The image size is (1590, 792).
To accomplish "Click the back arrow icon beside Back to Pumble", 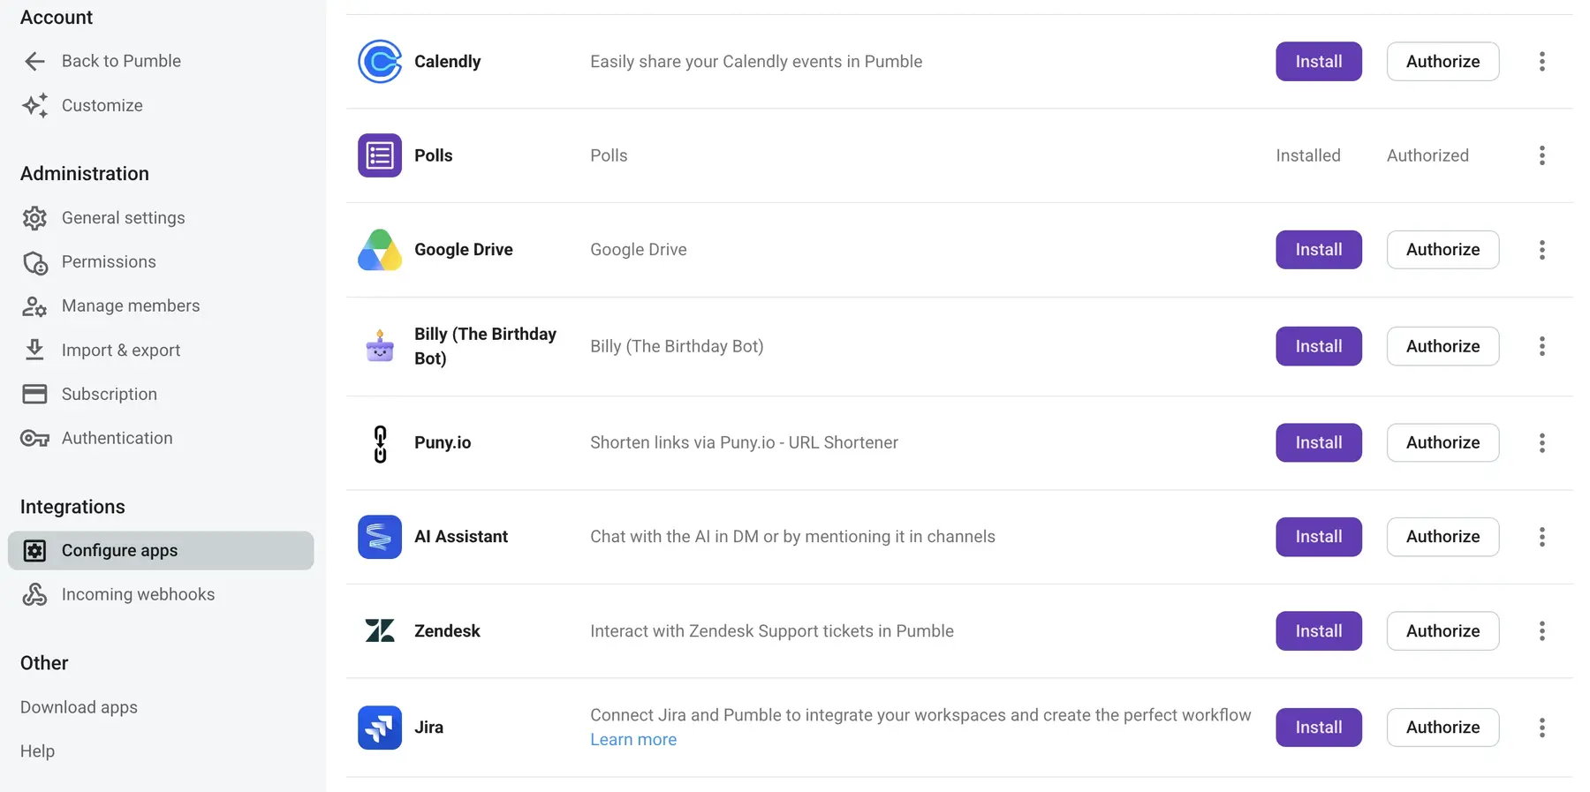I will pos(34,61).
